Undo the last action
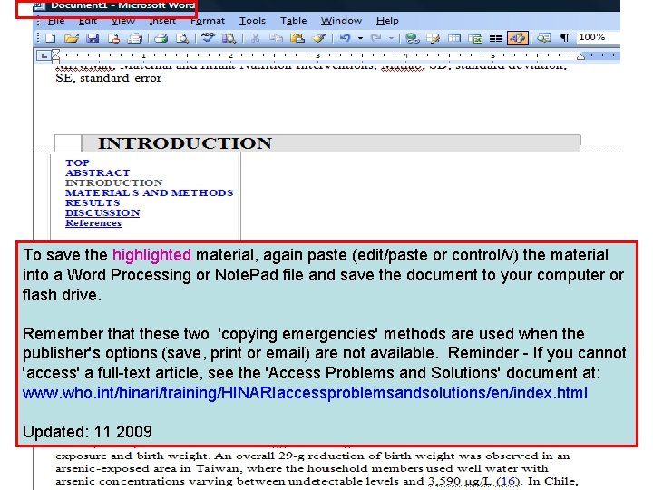Viewport: 653px width, 490px height. pyautogui.click(x=345, y=38)
